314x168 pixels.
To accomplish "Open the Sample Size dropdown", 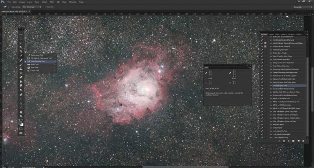I will tap(32, 7).
